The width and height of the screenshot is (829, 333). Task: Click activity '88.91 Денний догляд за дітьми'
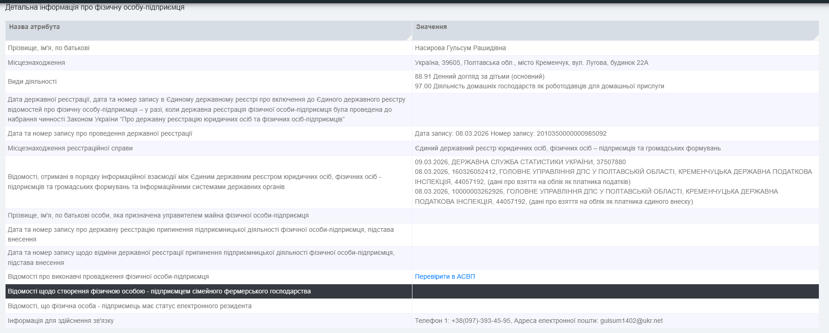(479, 76)
